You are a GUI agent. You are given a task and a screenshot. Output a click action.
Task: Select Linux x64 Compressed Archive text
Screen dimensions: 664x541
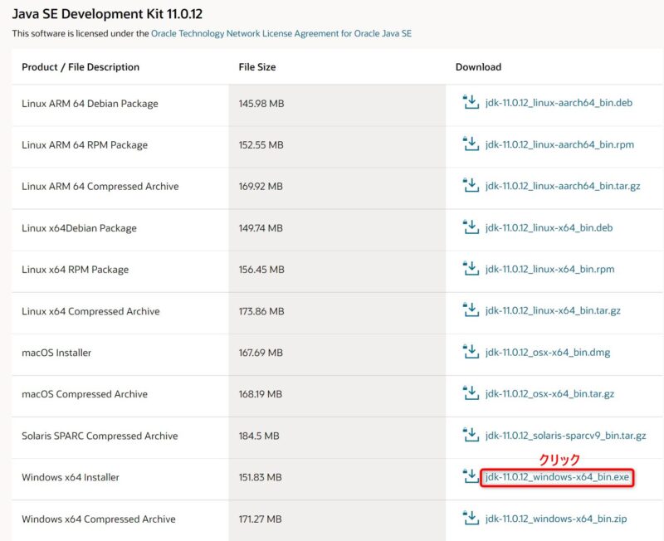point(90,311)
